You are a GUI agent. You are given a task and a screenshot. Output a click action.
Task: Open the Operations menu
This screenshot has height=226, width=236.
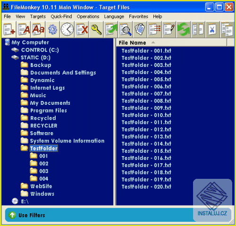(x=88, y=17)
